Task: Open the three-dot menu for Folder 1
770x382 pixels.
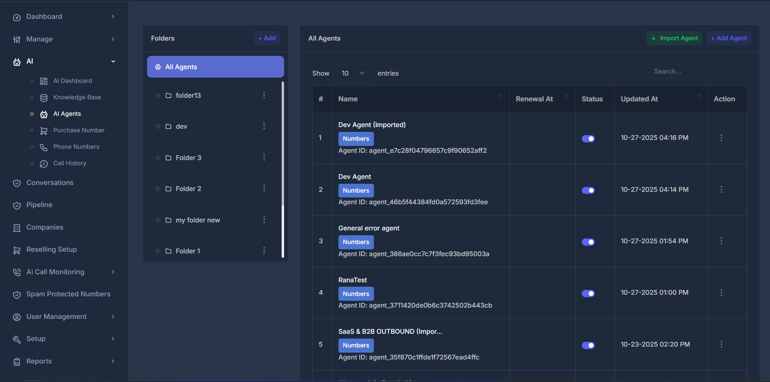Action: click(x=264, y=251)
